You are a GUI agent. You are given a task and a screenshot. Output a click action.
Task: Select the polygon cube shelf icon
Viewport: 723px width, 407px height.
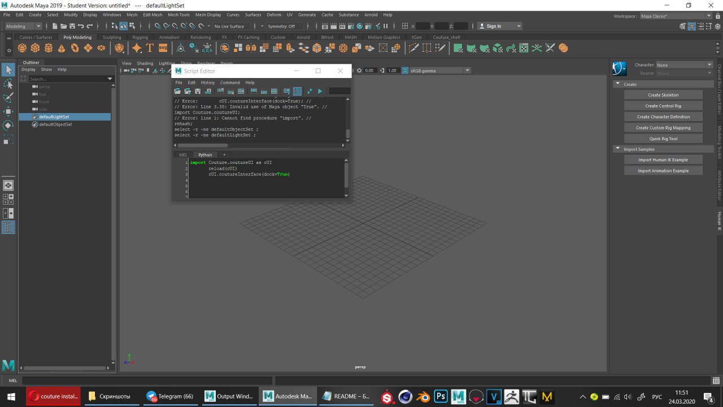[35, 49]
